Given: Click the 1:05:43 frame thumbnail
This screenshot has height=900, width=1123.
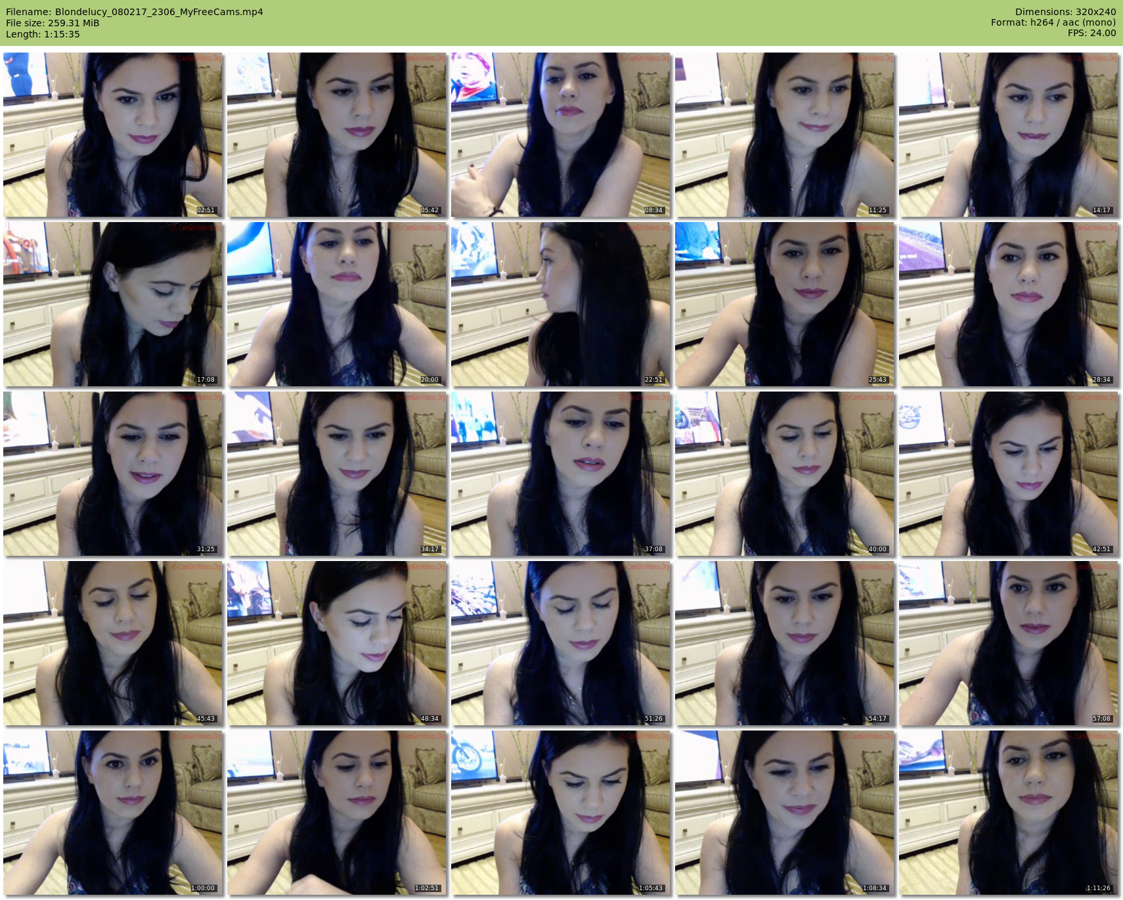Looking at the screenshot, I should click(x=561, y=813).
